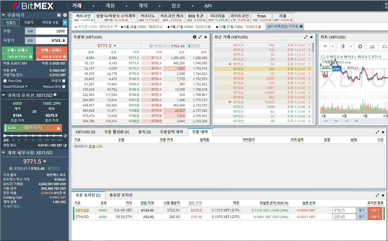Open the API menu
Screen dimensions: 388x241
click(208, 6)
